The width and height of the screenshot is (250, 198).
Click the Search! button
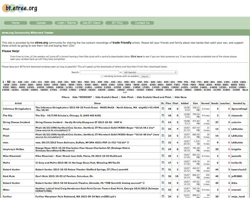[145, 76]
